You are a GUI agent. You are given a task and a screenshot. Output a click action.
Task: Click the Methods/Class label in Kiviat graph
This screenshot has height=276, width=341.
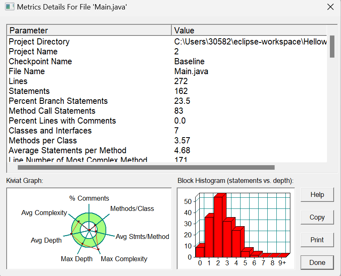(132, 208)
